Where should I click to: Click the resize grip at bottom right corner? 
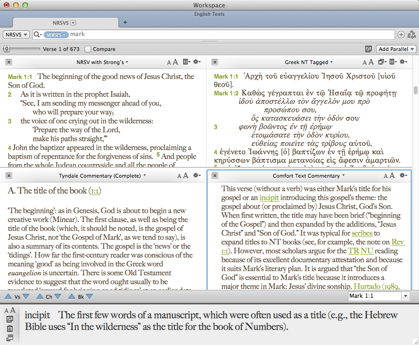415,341
